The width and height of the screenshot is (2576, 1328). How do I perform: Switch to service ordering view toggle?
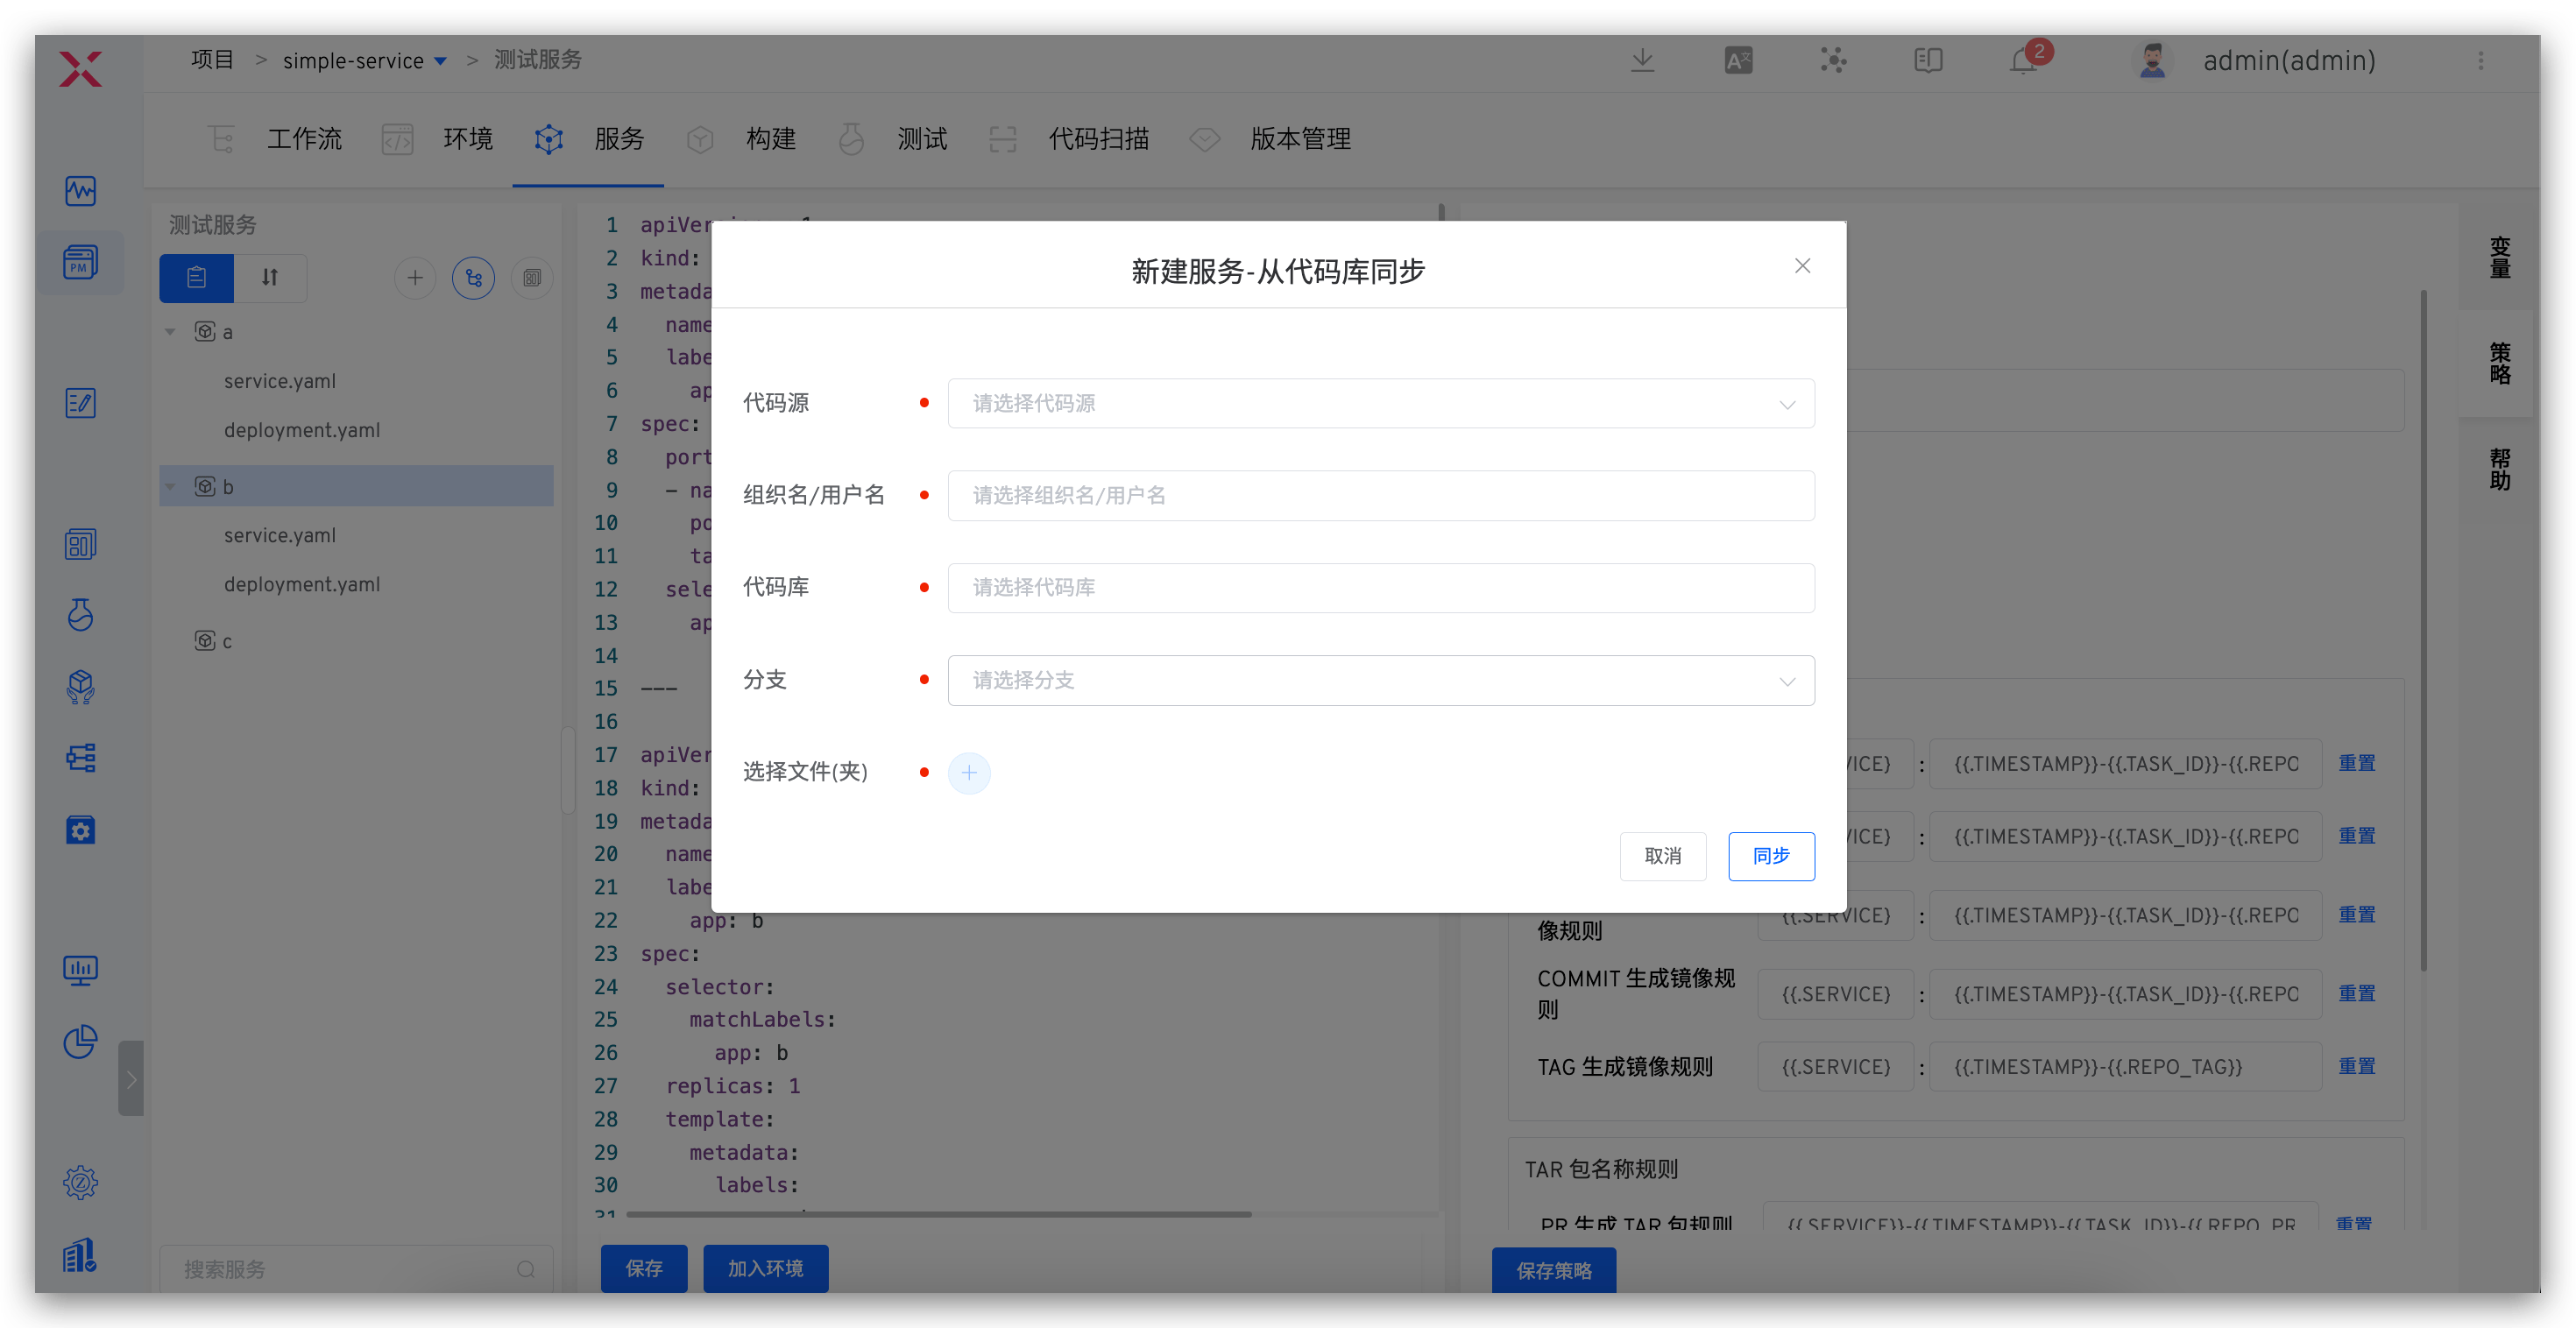(270, 277)
